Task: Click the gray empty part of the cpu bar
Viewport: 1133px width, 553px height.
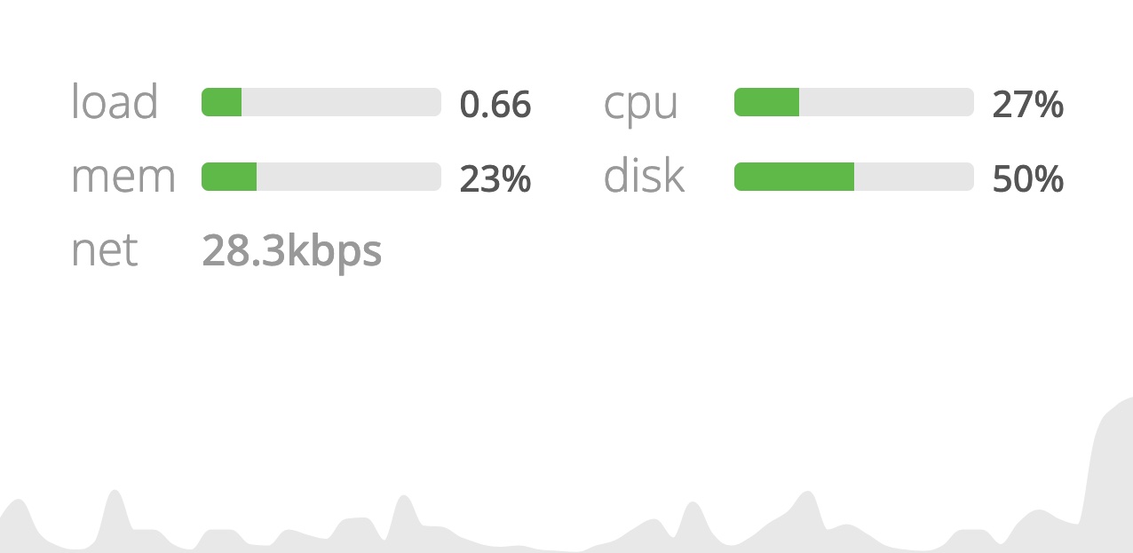Action: (886, 102)
